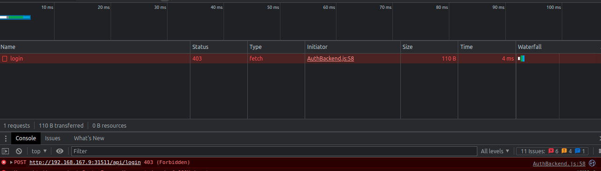Toggle the console sidebar panel icon
The image size is (601, 171).
click(6, 151)
